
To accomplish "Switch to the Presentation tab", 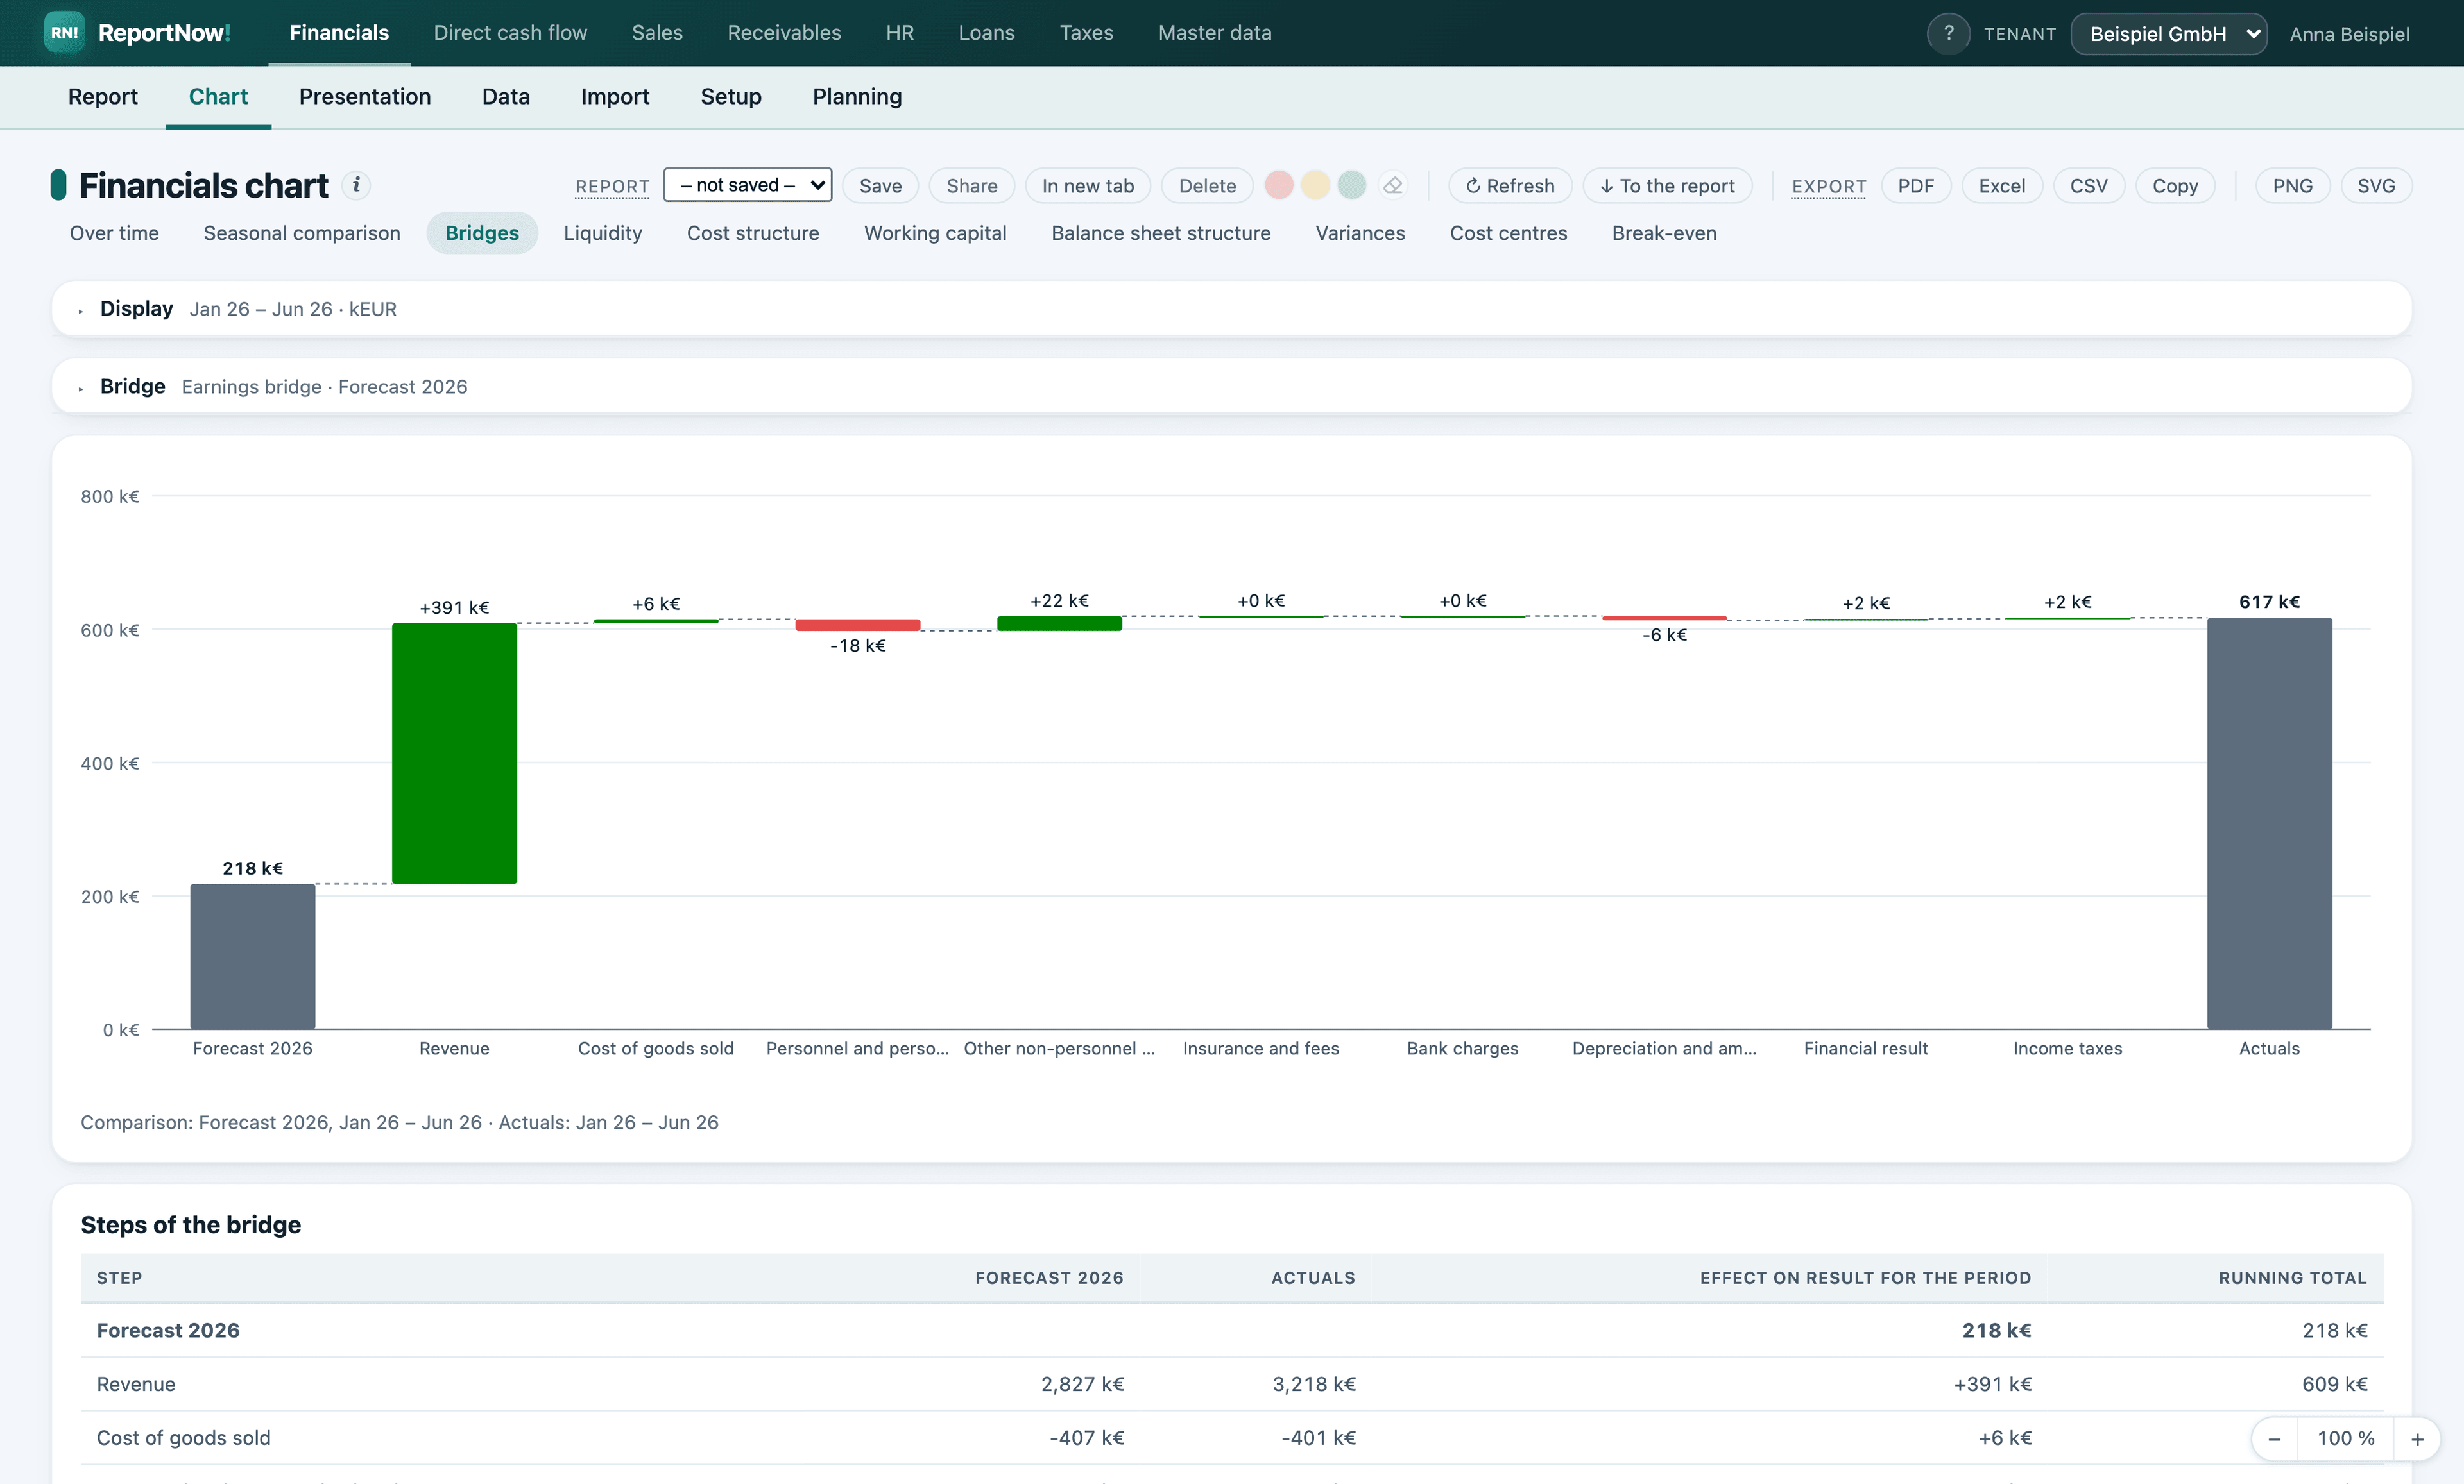I will [365, 97].
